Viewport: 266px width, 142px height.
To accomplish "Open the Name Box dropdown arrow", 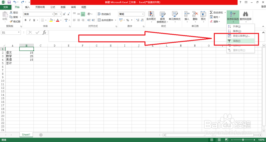I will tap(19, 32).
